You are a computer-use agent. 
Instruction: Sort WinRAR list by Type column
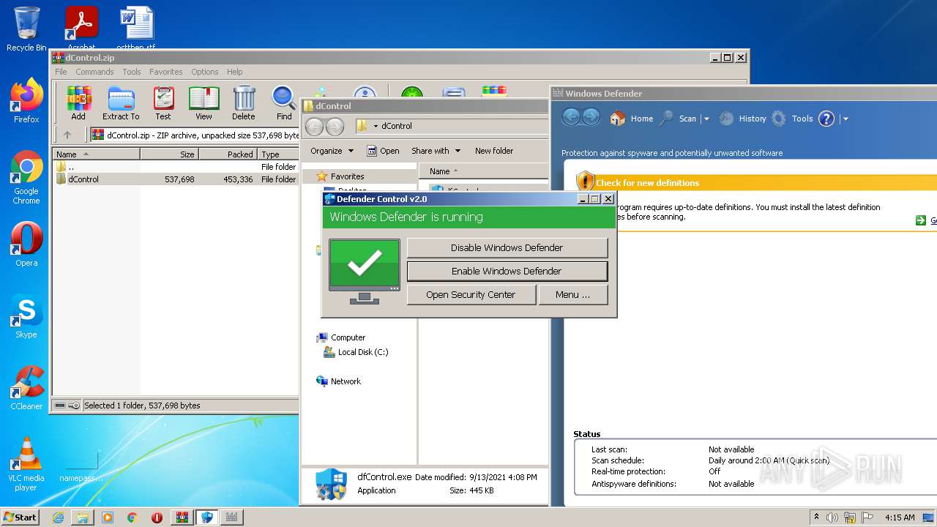[x=278, y=154]
